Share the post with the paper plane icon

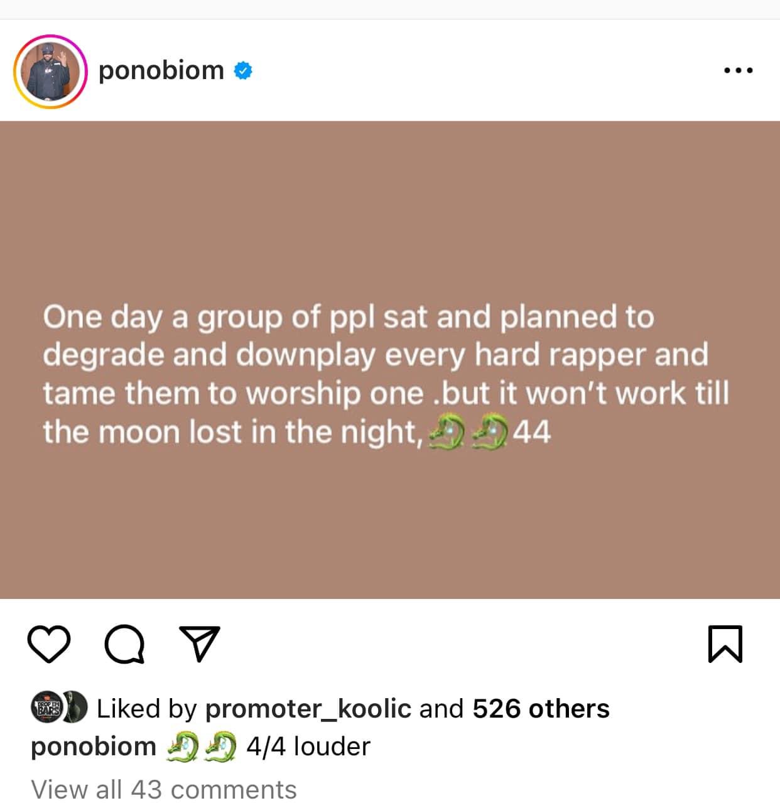200,644
